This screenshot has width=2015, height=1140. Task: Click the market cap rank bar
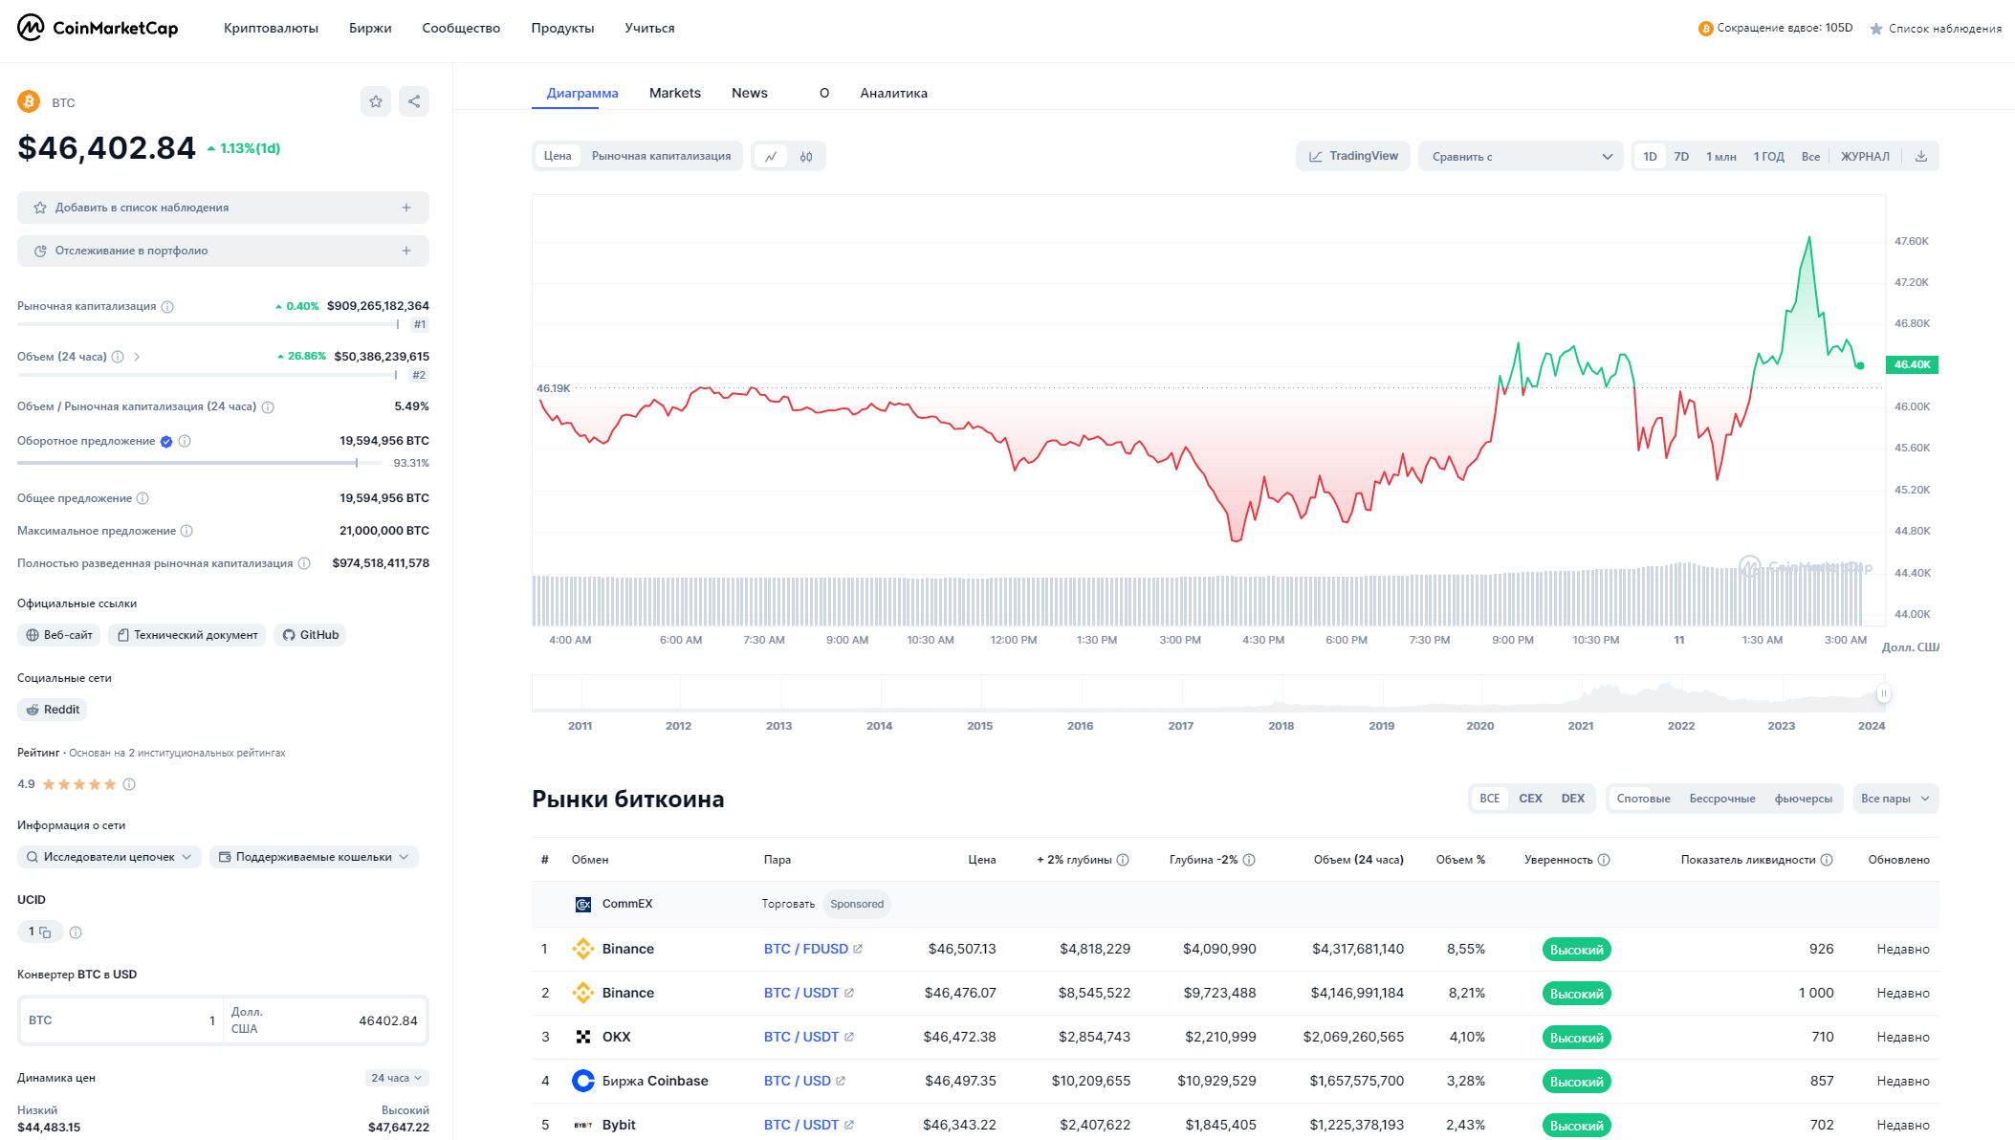coord(208,324)
